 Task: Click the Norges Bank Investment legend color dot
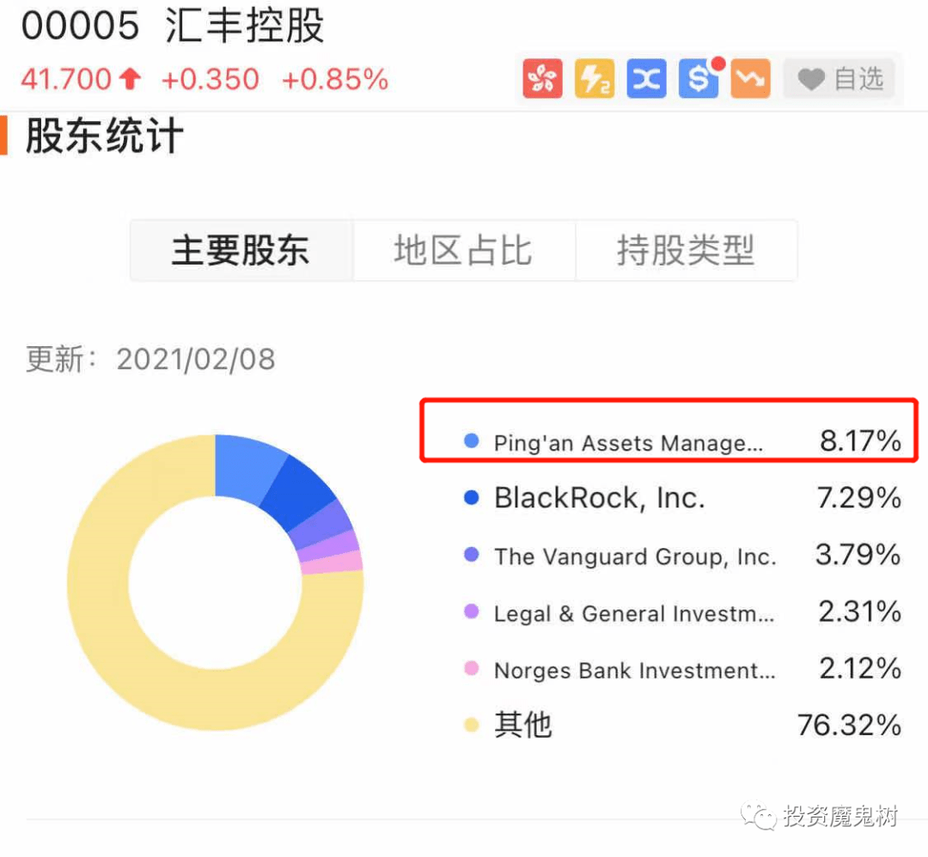(472, 668)
